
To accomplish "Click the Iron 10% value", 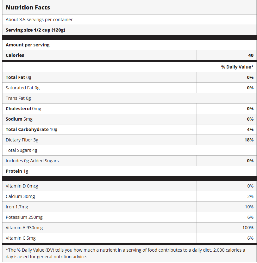I will [x=249, y=207].
